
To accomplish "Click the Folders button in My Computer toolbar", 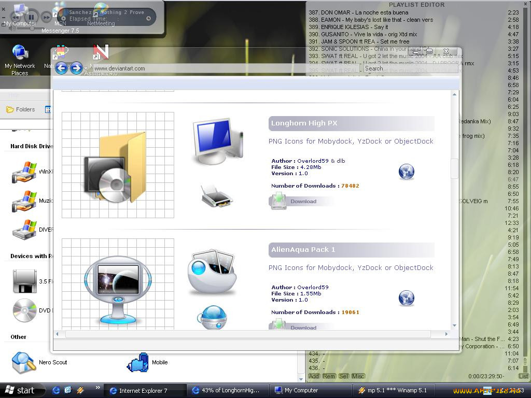I will (x=21, y=109).
